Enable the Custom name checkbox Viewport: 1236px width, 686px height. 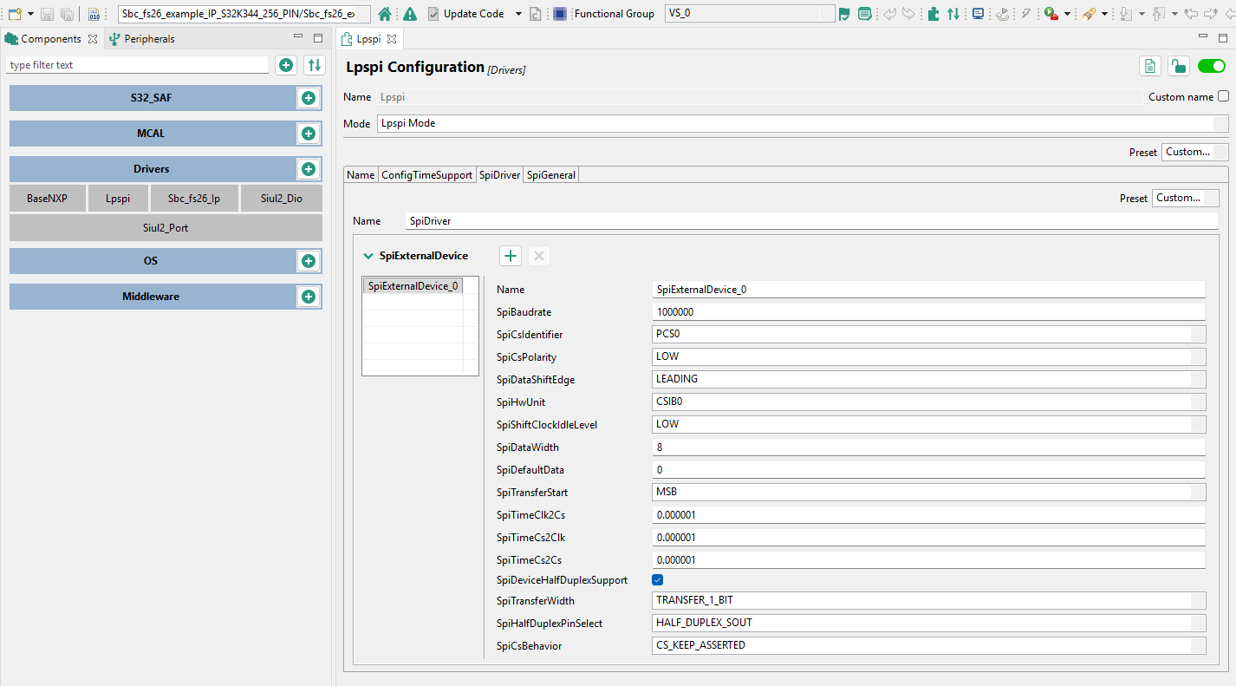[x=1224, y=96]
